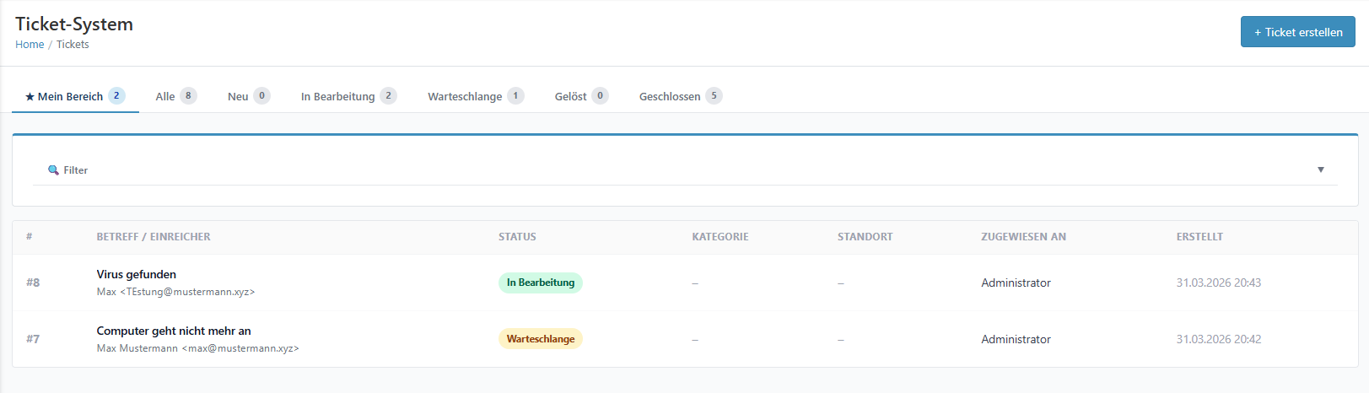Click the yellow 'Warteschlange' status badge

tap(540, 339)
